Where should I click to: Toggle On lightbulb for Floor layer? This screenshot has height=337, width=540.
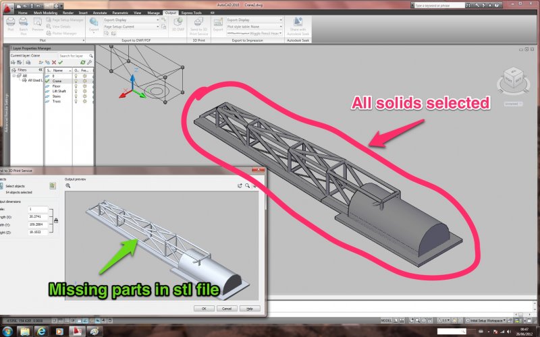click(76, 86)
